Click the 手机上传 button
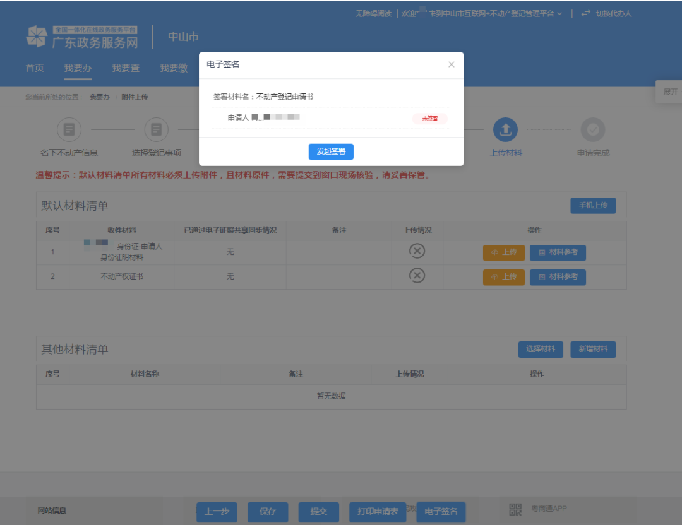 click(592, 205)
